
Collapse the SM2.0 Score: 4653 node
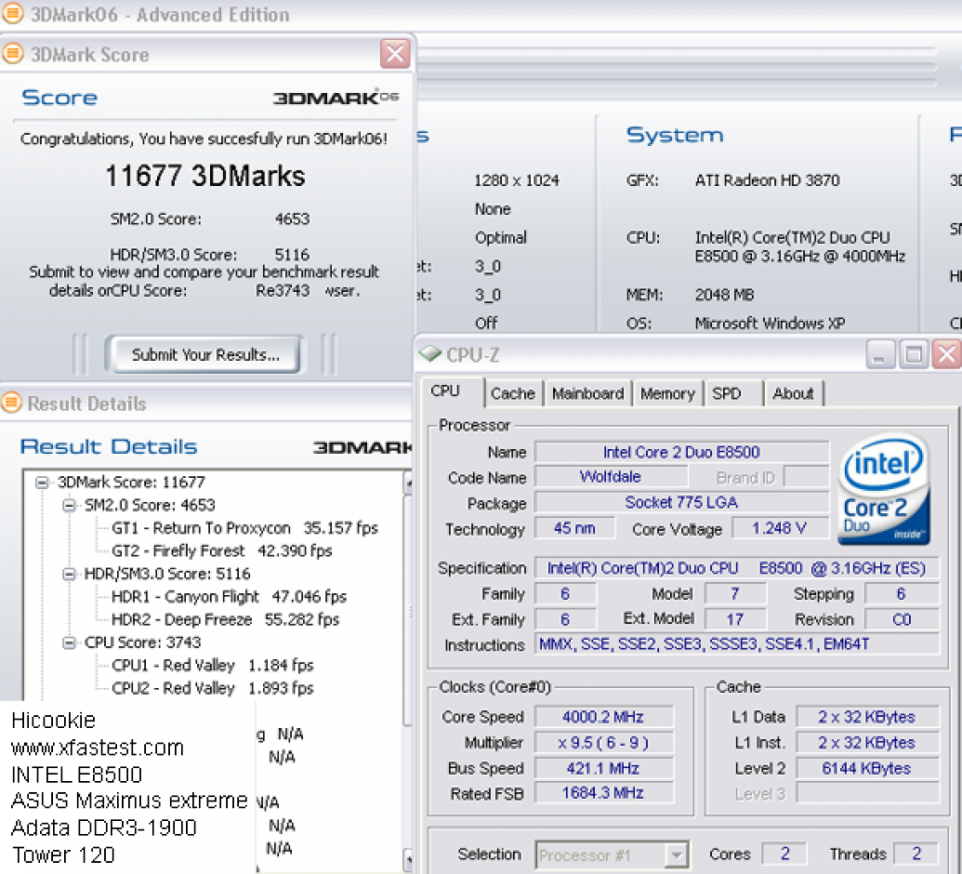click(x=69, y=505)
